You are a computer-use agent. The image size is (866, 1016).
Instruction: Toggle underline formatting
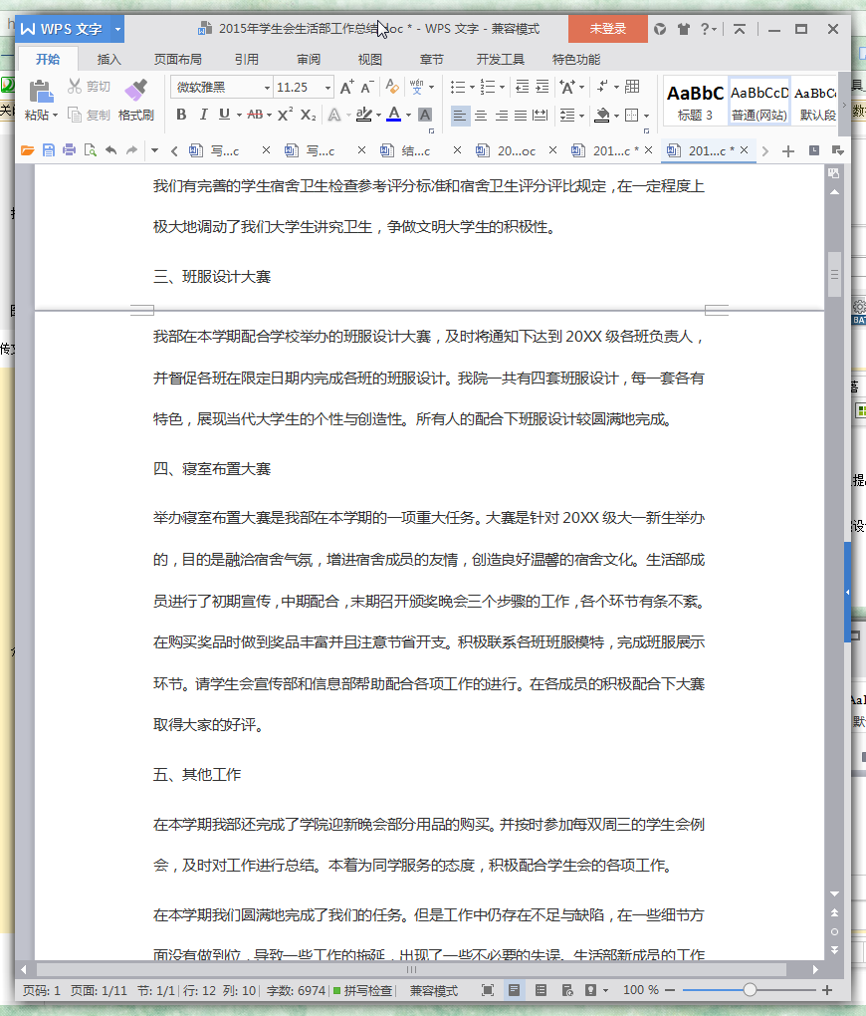pos(224,115)
